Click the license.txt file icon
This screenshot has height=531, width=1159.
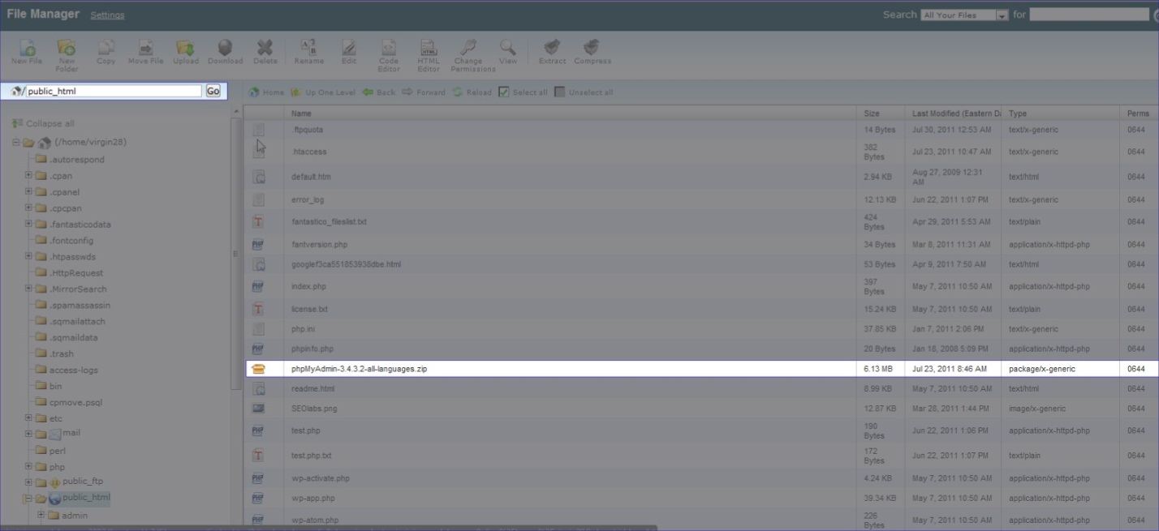(258, 309)
